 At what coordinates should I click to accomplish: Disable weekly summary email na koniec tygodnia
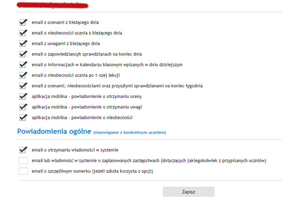[x=23, y=86]
